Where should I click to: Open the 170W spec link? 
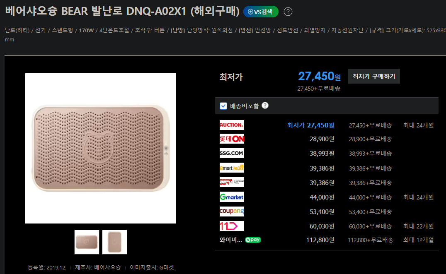click(86, 30)
